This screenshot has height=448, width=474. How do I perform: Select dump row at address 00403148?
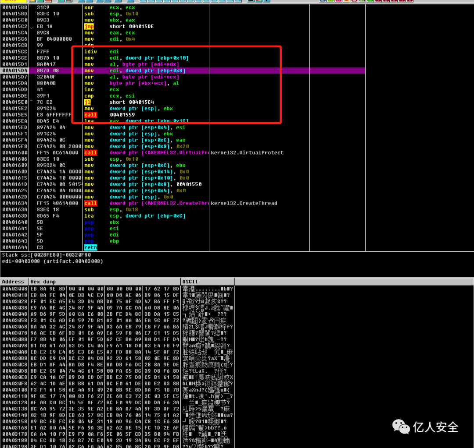(x=117, y=416)
